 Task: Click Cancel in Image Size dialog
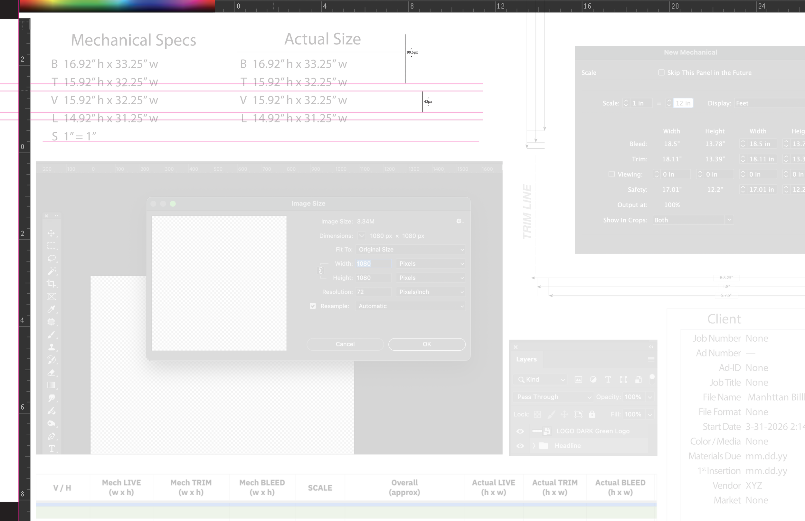(345, 344)
